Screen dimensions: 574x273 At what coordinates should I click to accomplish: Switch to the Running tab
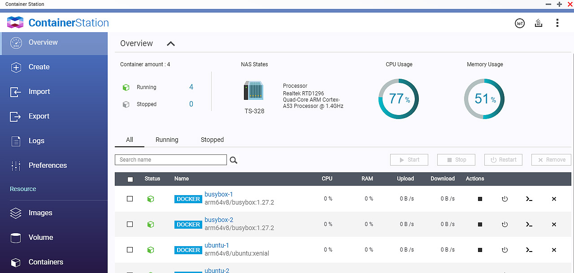[167, 140]
